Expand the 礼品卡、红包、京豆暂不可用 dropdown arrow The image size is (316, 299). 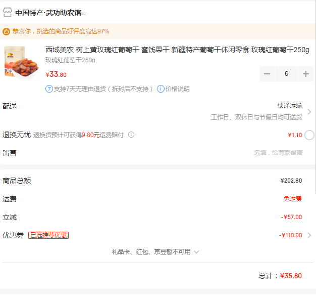[196, 252]
